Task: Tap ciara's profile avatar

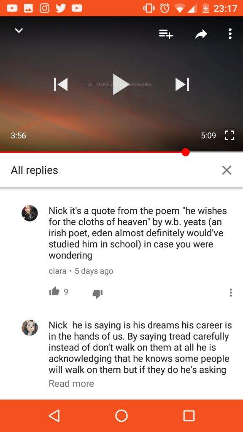Action: 30,213
